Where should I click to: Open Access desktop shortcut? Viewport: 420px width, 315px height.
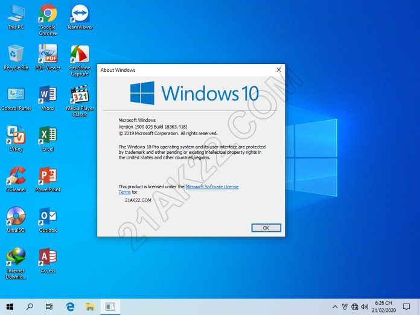(48, 260)
